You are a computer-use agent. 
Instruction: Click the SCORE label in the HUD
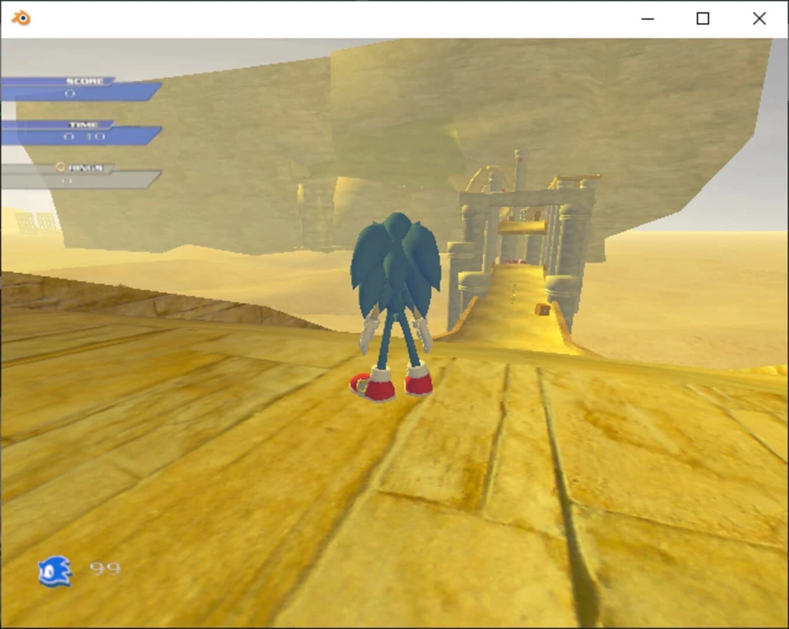coord(84,82)
